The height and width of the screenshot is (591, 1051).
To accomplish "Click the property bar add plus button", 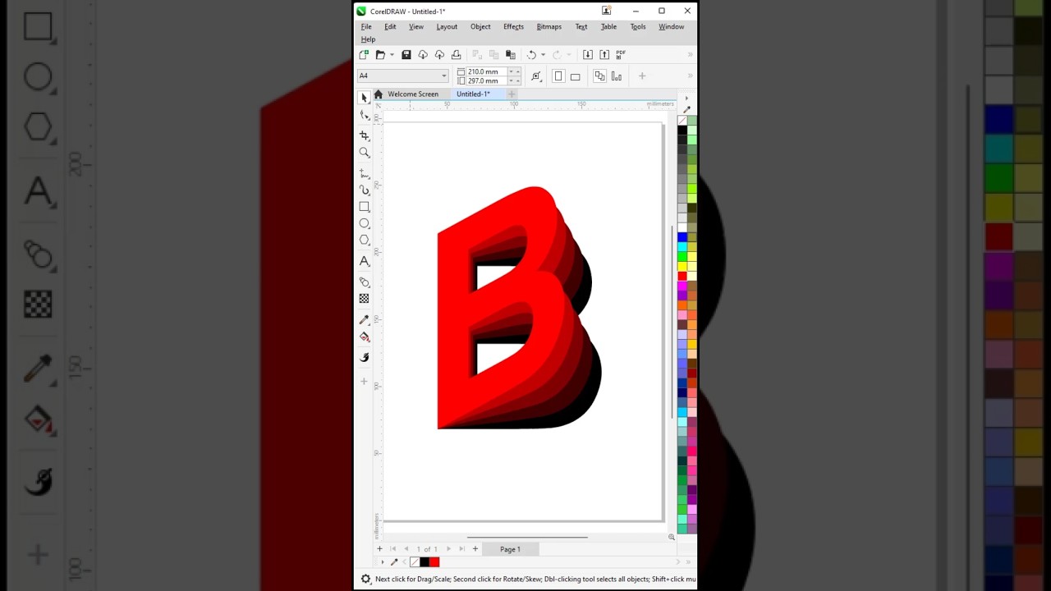I will [x=642, y=76].
